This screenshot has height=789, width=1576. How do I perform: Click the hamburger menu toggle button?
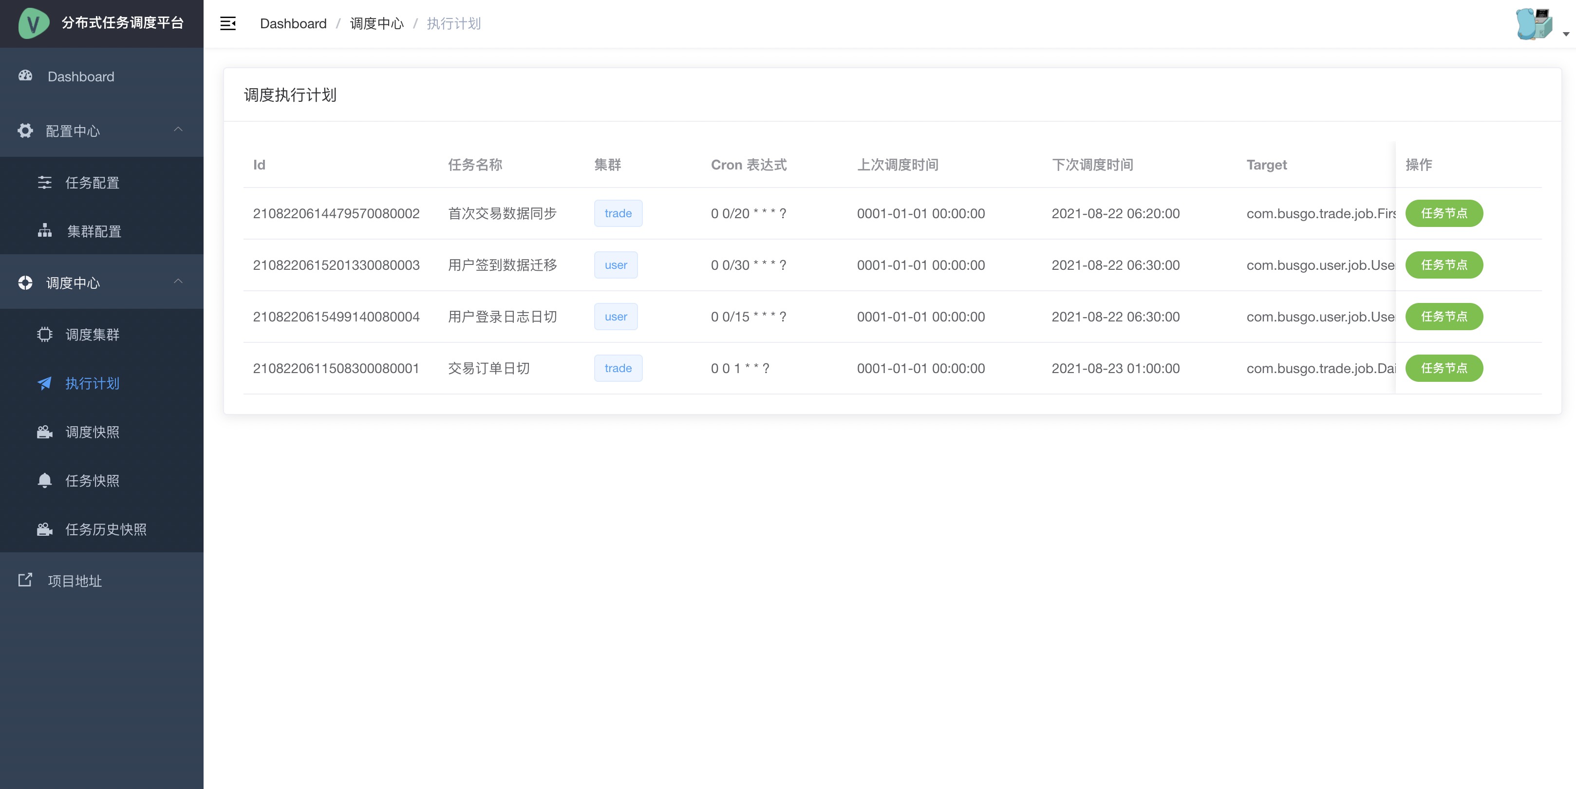pyautogui.click(x=228, y=23)
